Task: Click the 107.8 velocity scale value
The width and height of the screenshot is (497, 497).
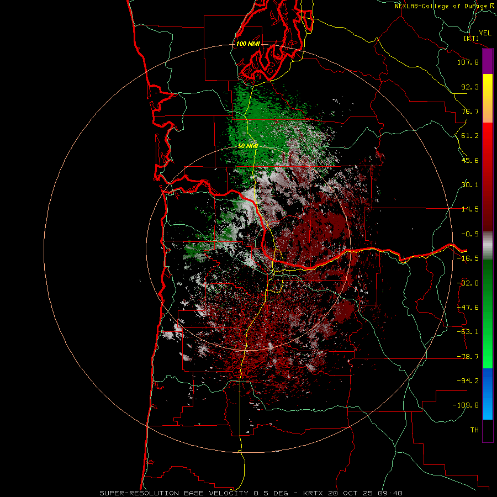Action: [x=468, y=62]
